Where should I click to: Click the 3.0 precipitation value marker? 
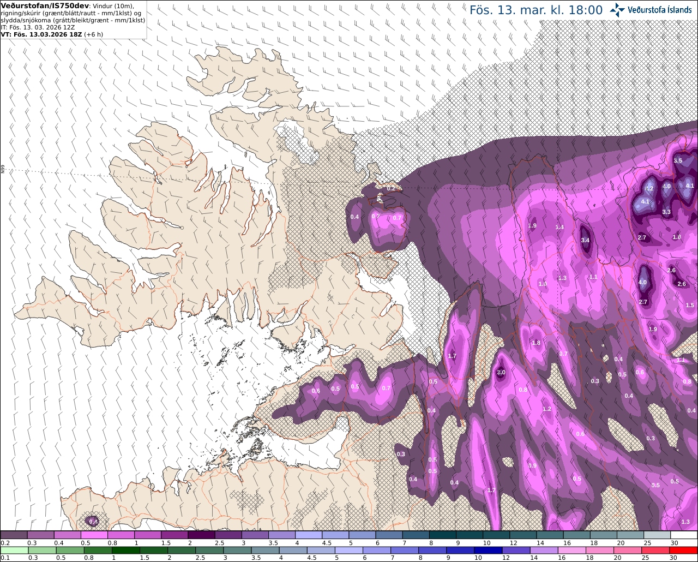click(501, 372)
